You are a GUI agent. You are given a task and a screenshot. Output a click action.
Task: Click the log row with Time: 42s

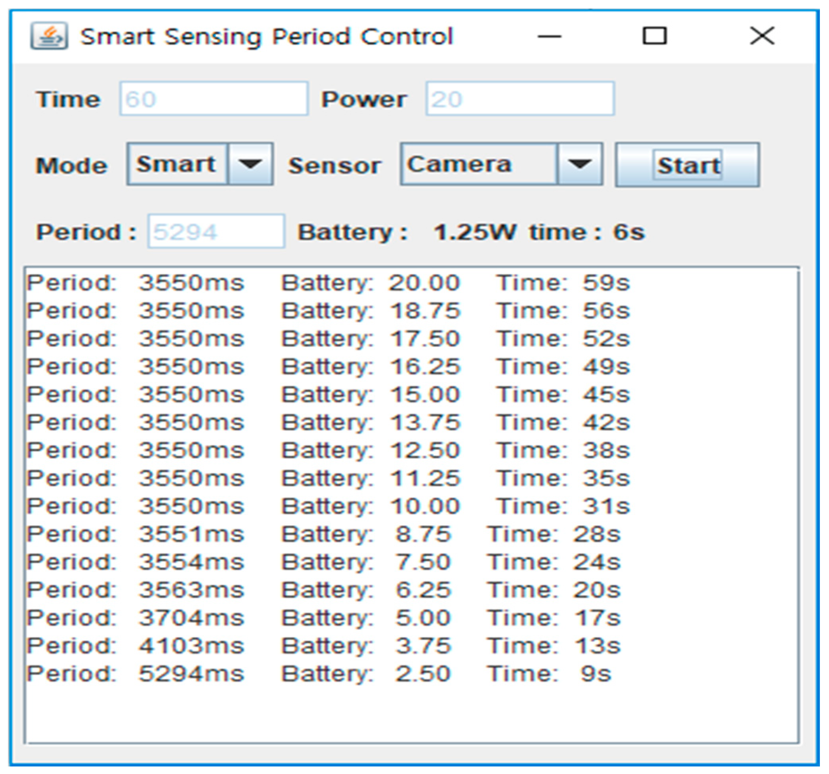pyautogui.click(x=328, y=423)
